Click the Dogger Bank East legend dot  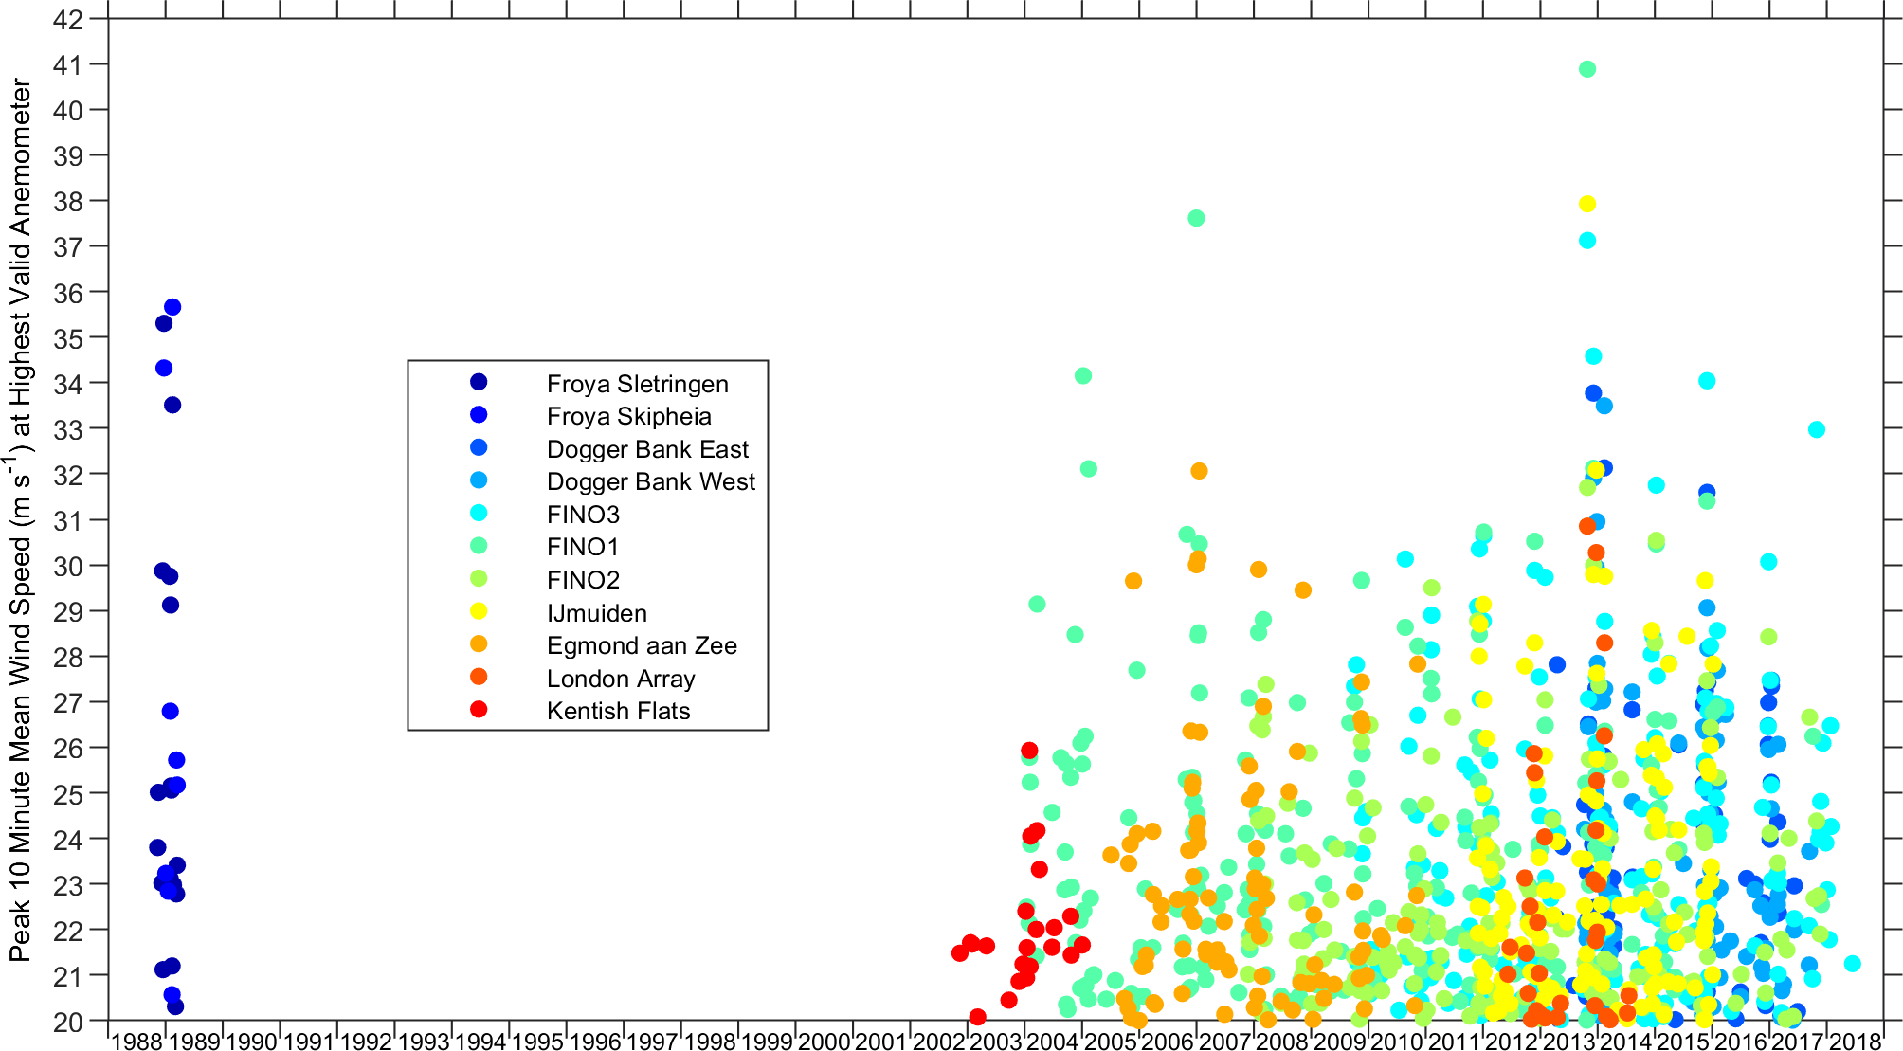(x=479, y=447)
